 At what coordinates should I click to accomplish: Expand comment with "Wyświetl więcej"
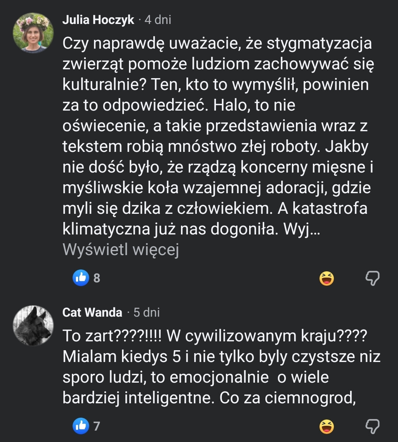[x=121, y=250]
